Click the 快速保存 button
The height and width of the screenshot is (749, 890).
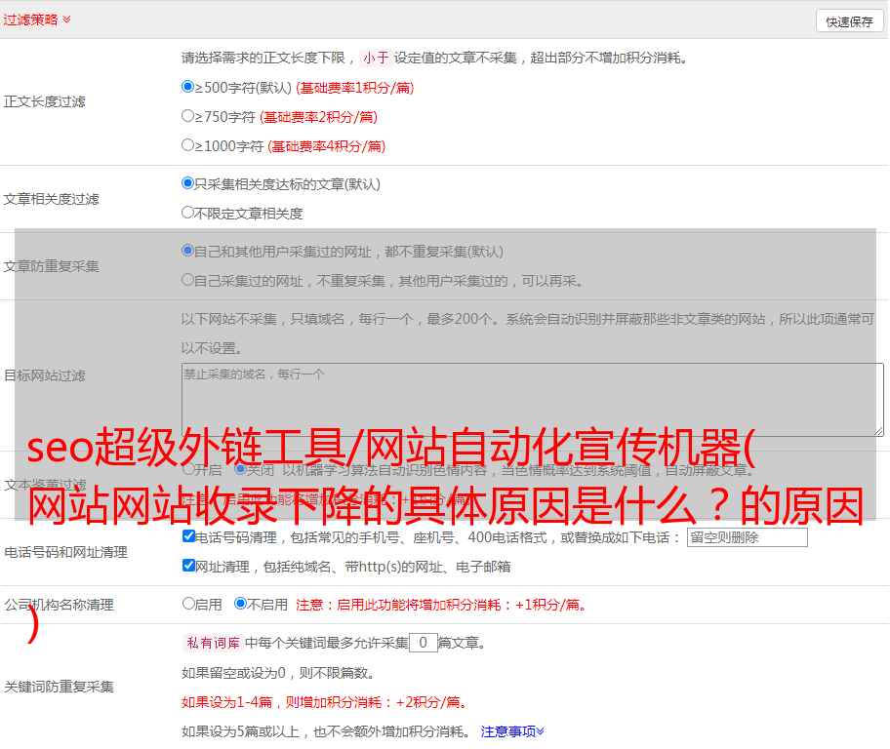(849, 21)
